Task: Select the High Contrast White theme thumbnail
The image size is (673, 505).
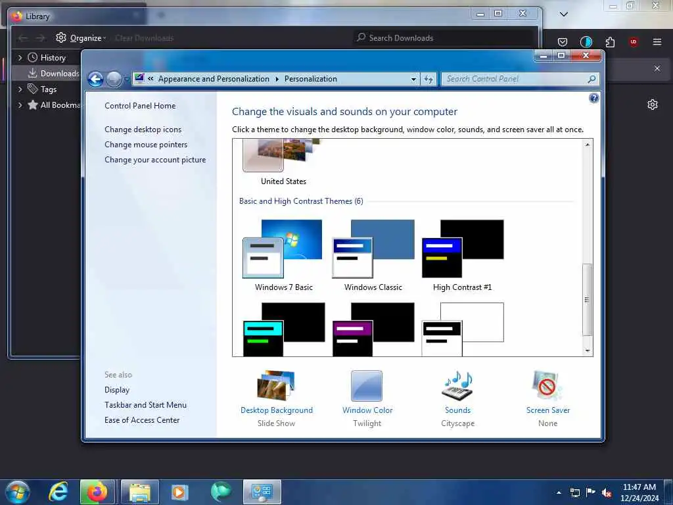Action: point(462,329)
